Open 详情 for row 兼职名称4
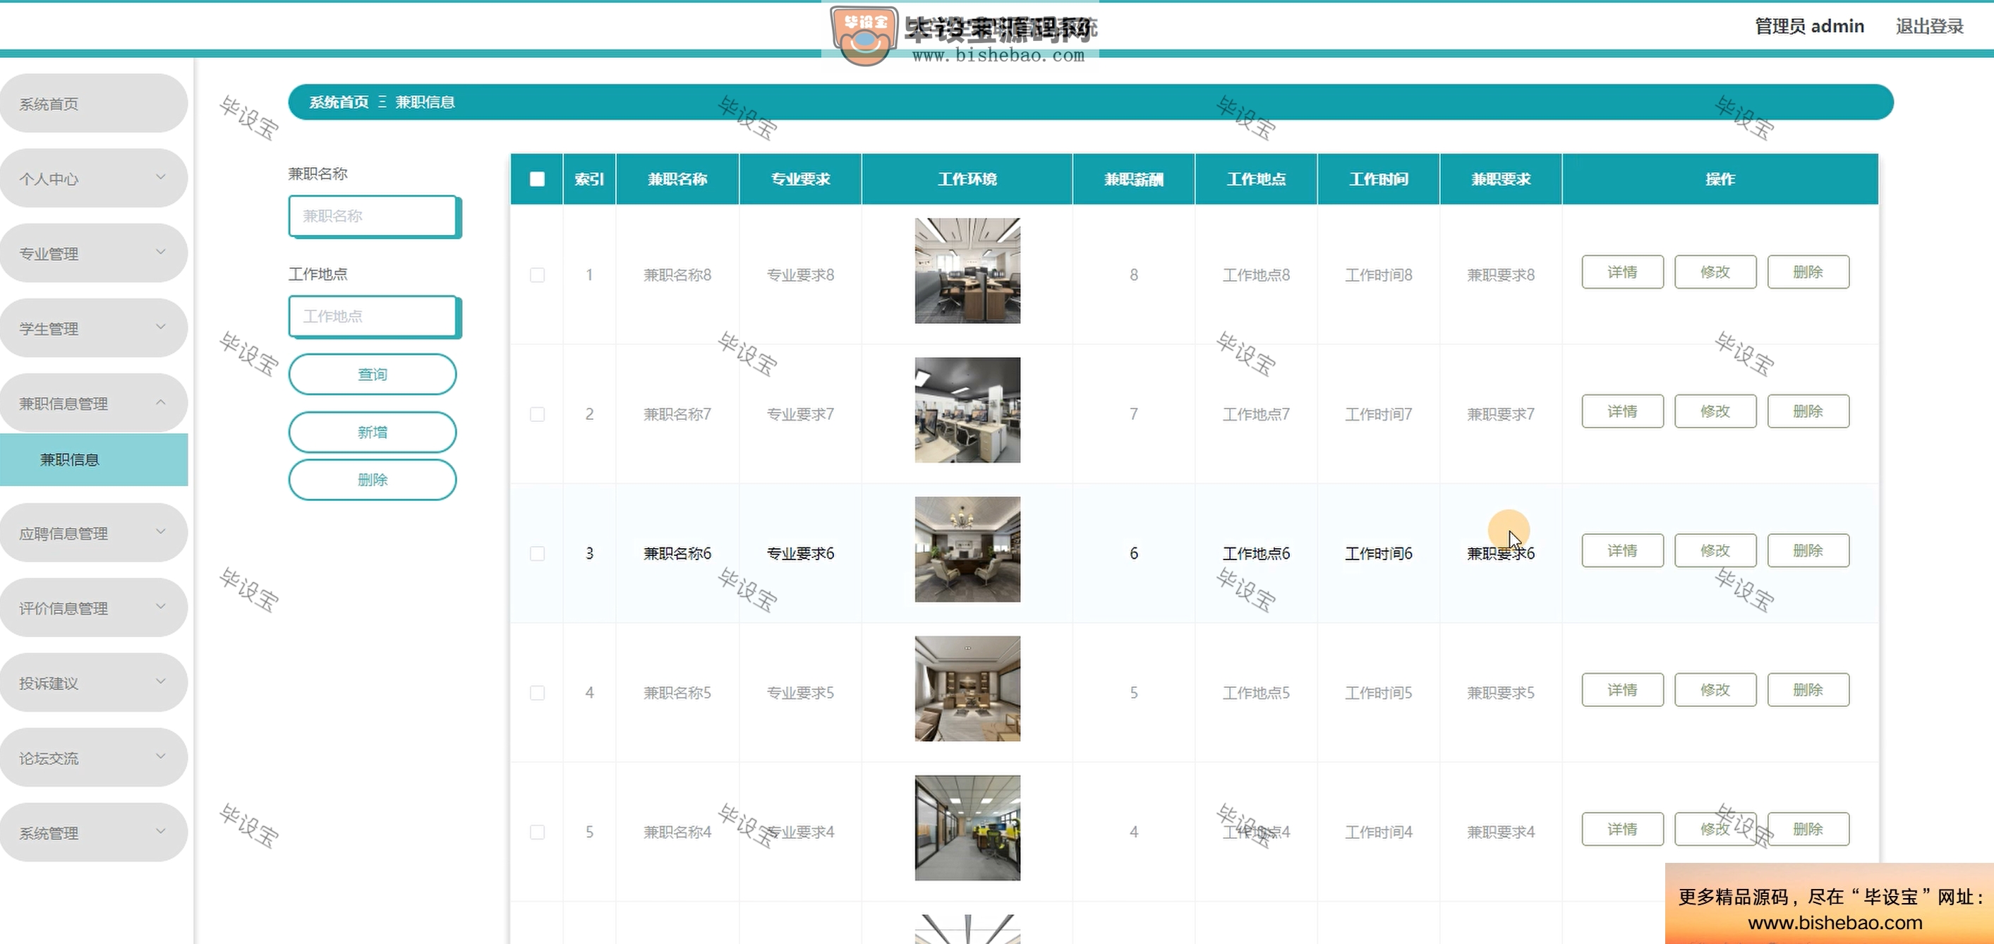 point(1622,830)
